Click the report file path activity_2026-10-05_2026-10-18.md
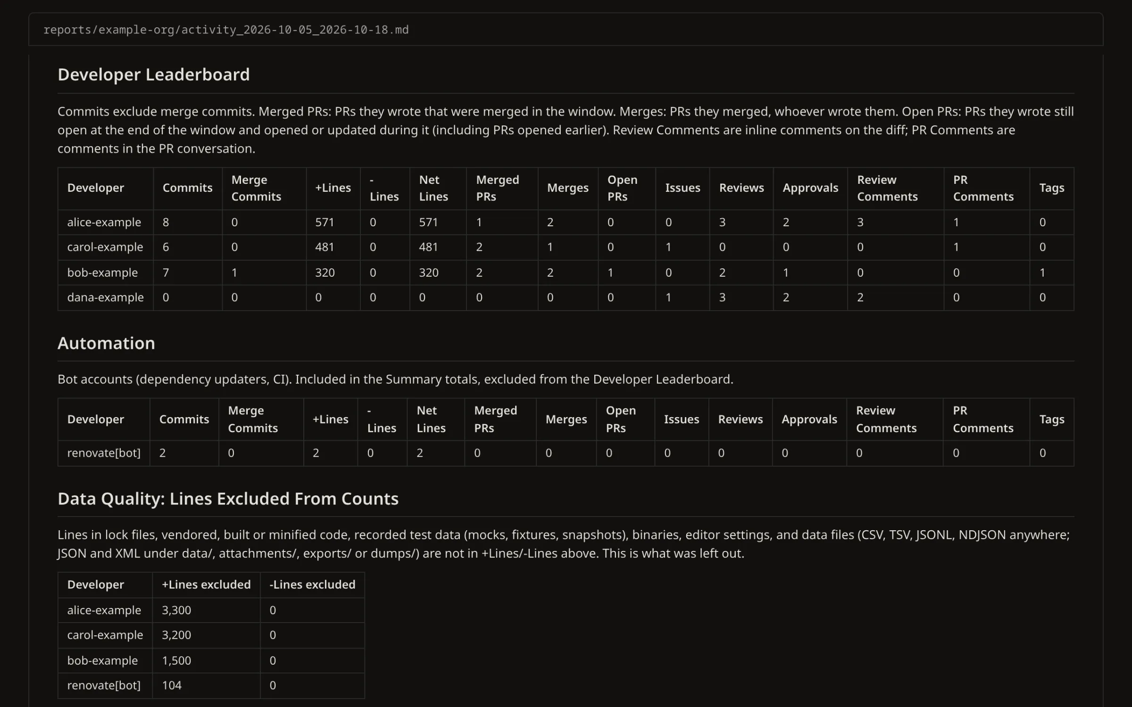 (x=226, y=30)
